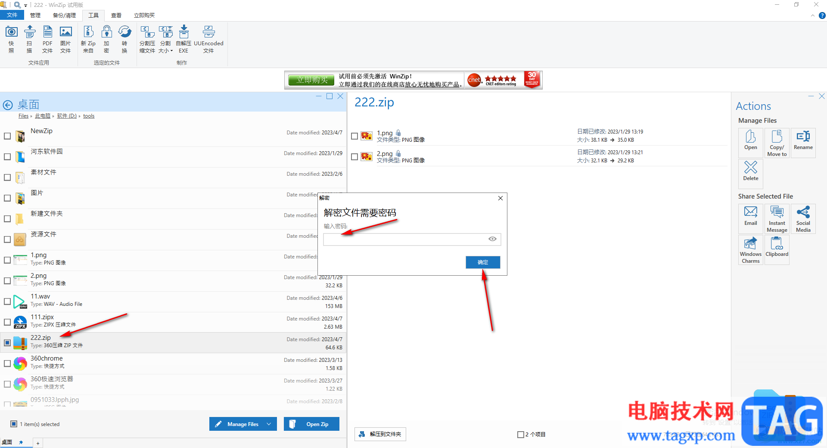Share via Instant Message icon

coord(777,219)
